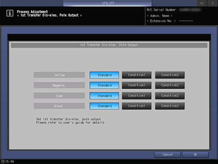Set Cyan to Condition2

point(170,96)
